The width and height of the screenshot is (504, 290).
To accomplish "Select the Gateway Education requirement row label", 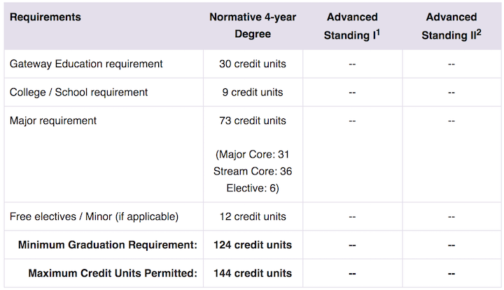I will pyautogui.click(x=86, y=64).
